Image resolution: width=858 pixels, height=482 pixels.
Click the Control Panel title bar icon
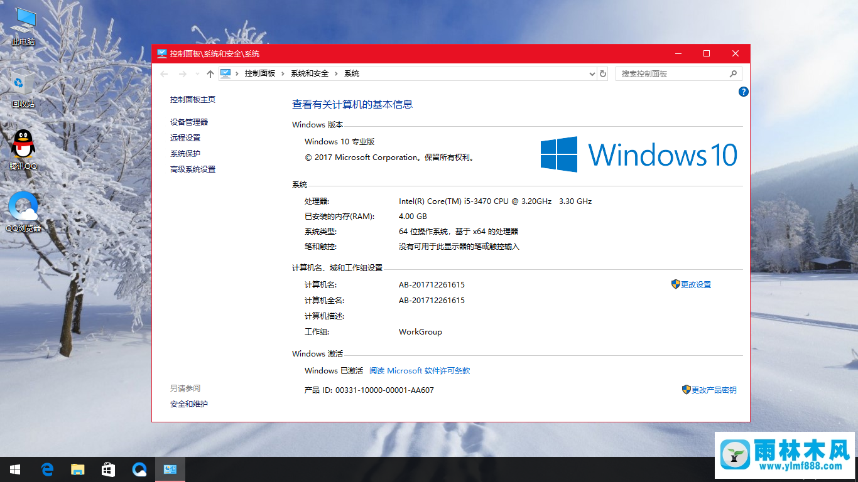(161, 53)
